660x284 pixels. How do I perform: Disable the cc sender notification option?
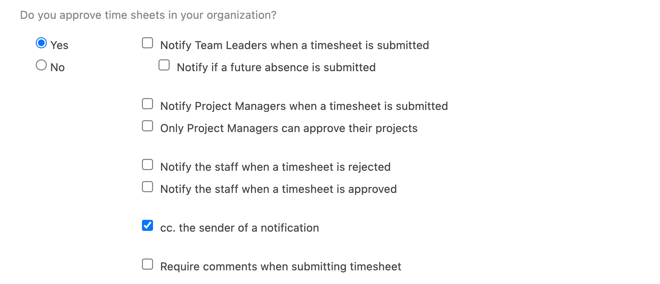147,225
